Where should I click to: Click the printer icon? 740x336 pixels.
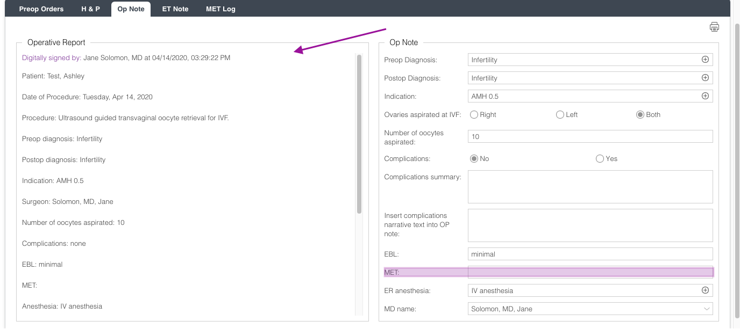[714, 27]
